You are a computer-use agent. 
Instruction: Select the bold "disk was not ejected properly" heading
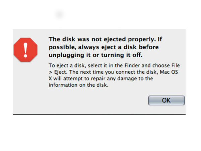point(106,47)
